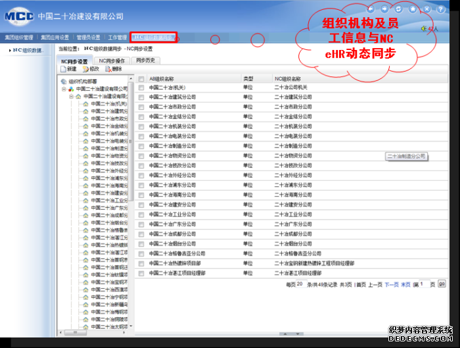This screenshot has width=460, height=348.
Task: Open the 集团应用设置 menu
Action: (x=55, y=37)
